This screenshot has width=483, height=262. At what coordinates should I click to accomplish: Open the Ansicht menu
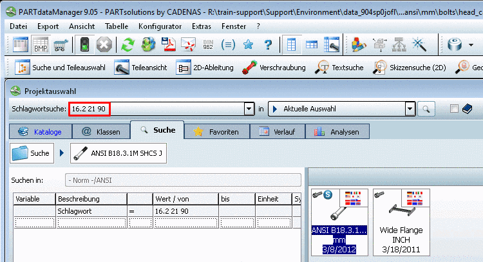(82, 26)
